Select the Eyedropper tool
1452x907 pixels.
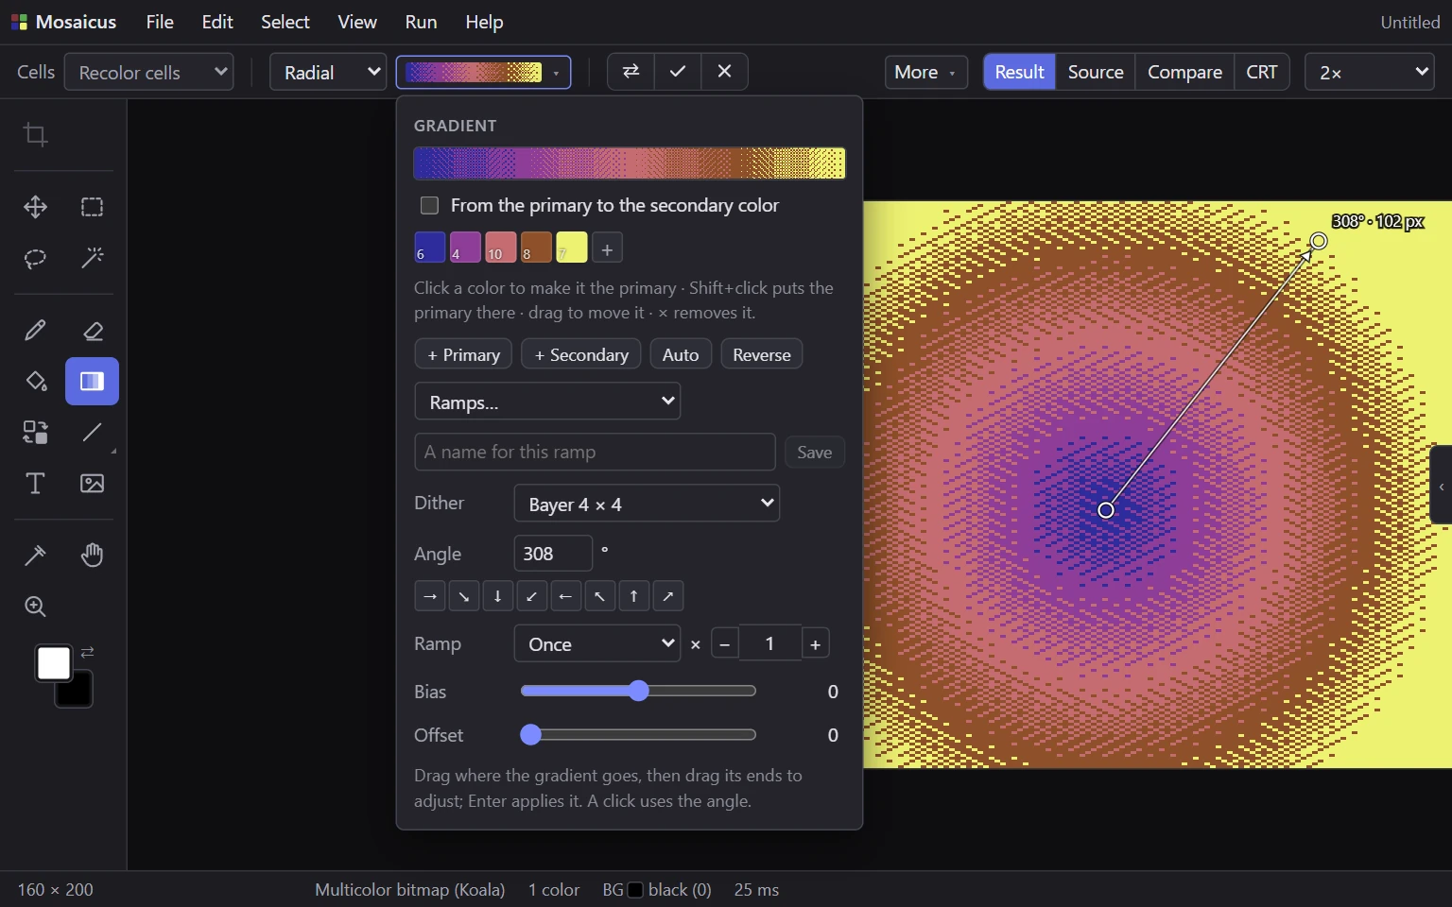tap(35, 556)
